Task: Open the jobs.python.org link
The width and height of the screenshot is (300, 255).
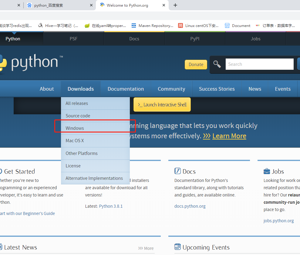Action: pos(278,221)
